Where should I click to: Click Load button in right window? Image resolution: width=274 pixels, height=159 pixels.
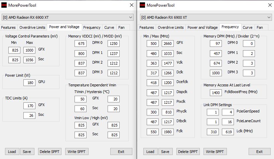point(150,152)
